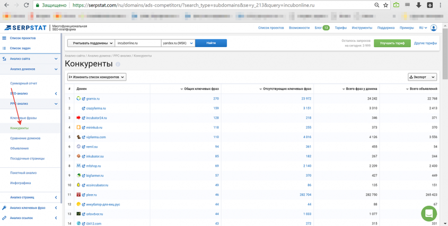
Task: Open Изменить список конкурентов dropdown
Action: (x=97, y=77)
